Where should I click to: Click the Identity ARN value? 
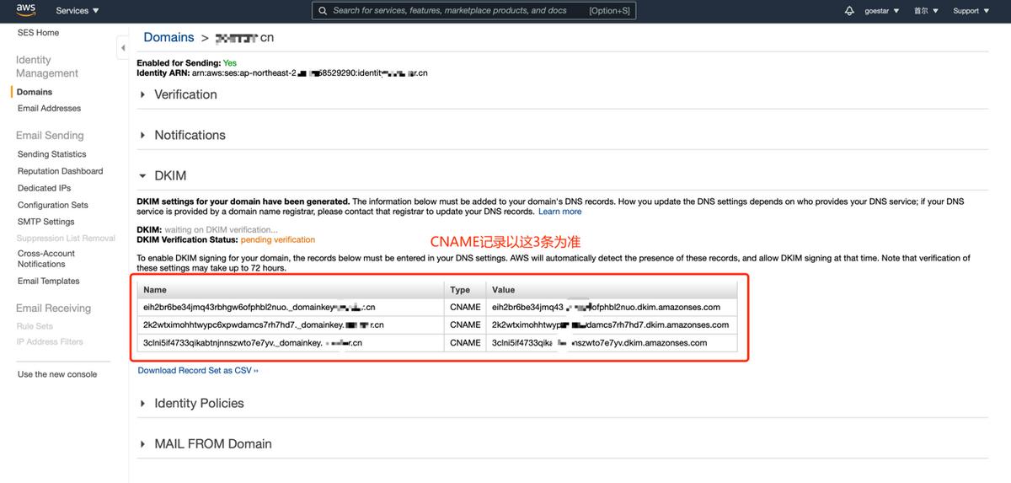(310, 73)
